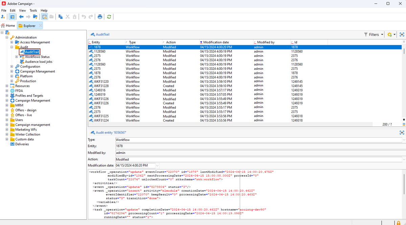406x225 pixels.
Task: Open the modification date picker dropdown
Action: (157, 165)
